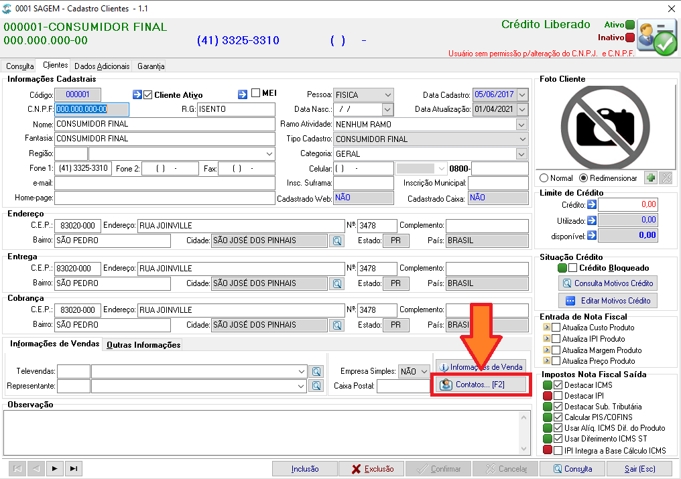Add client photo with green plus icon
The height and width of the screenshot is (479, 681).
(x=651, y=178)
